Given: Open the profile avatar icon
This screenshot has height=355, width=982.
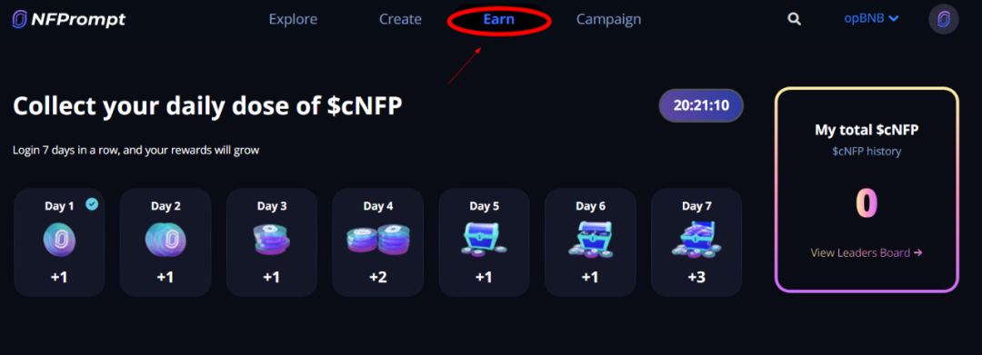Looking at the screenshot, I should [943, 19].
